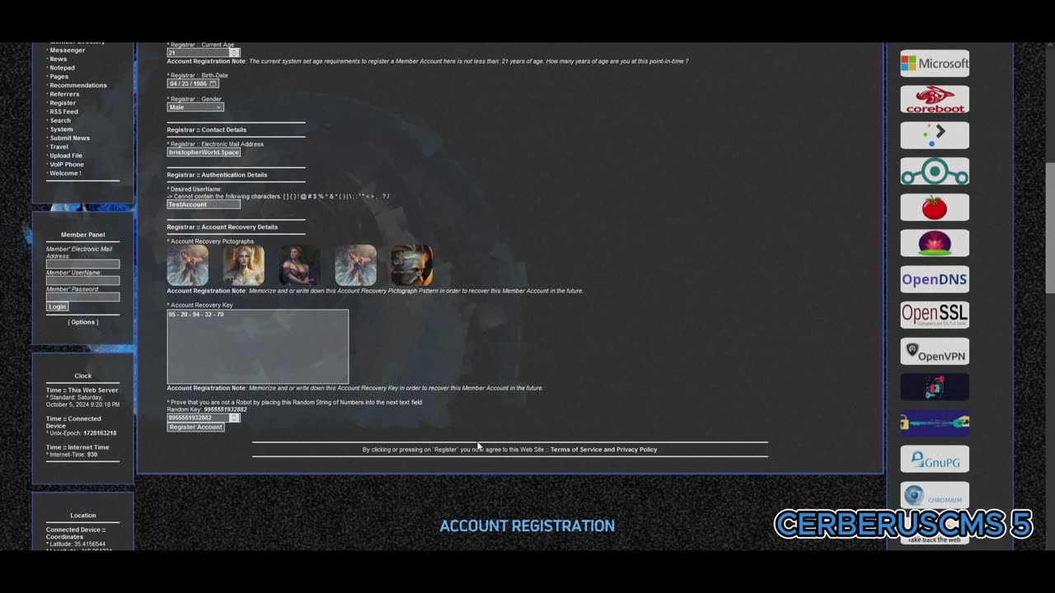
Task: Focus the Registrar Electronic Mail Address field
Action: click(x=204, y=152)
